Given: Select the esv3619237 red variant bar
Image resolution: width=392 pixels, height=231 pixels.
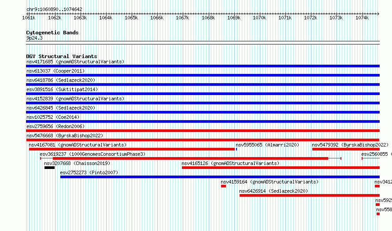Looking at the screenshot, I should coord(191,158).
